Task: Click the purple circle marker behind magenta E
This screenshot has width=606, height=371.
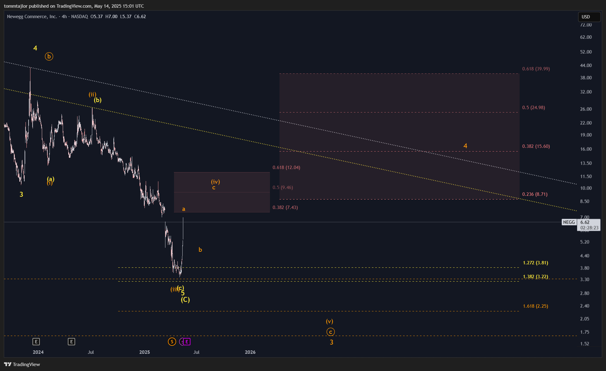Action: [182, 341]
